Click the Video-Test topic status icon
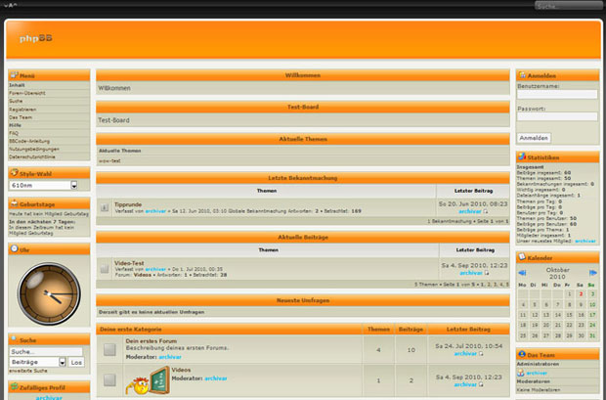Screen dimensions: 606x400 pos(105,266)
